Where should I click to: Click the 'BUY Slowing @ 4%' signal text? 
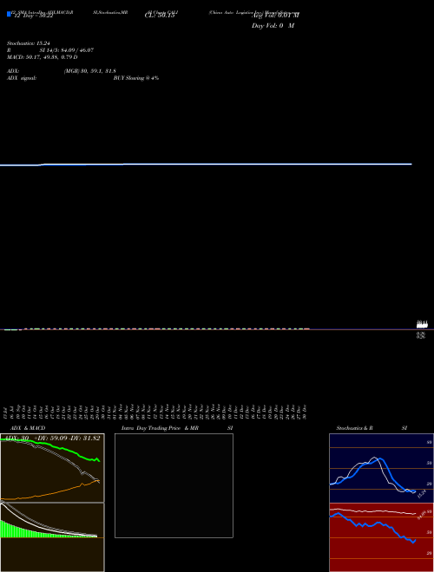click(136, 78)
